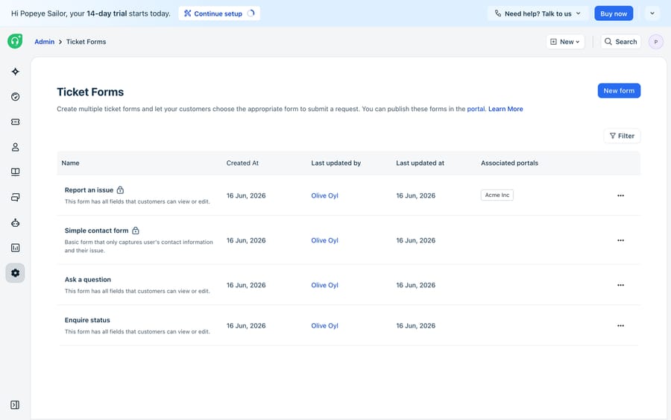Open Olive Oyl link in Ask a question row

[324, 285]
